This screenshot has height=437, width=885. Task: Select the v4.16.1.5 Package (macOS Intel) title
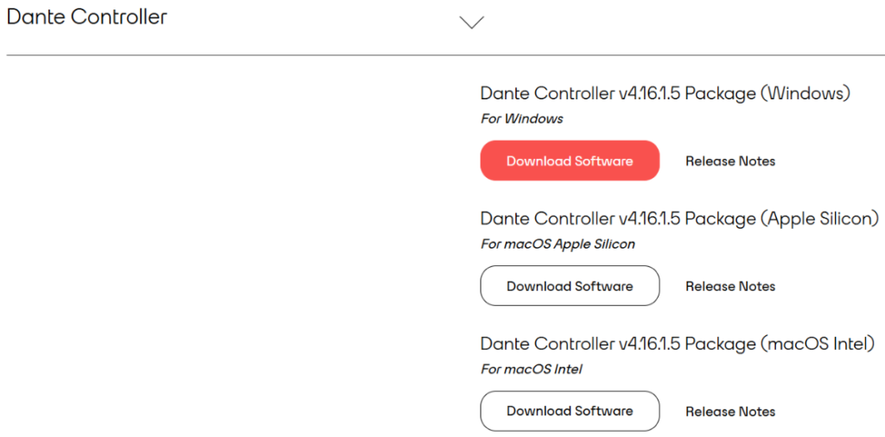coord(678,344)
